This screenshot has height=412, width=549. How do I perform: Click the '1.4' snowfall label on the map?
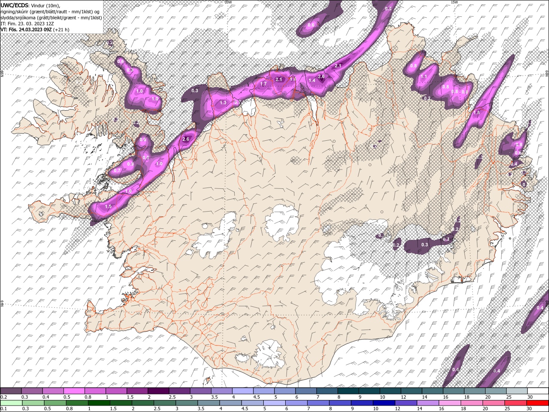[x=312, y=80]
